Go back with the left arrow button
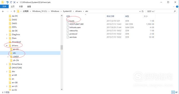179x94 pixels. click(x=3, y=11)
